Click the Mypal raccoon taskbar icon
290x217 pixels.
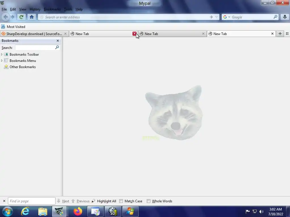(59, 211)
